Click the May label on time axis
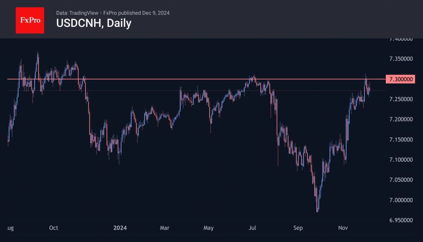The width and height of the screenshot is (423, 242). click(x=209, y=228)
